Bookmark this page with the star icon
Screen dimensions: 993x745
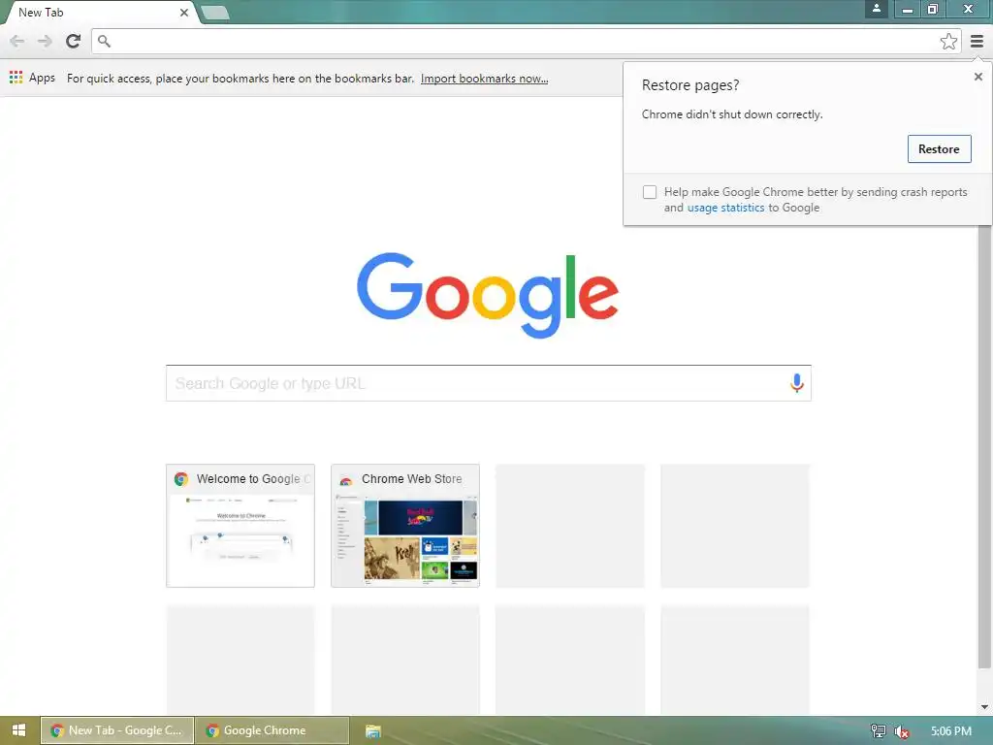[948, 41]
